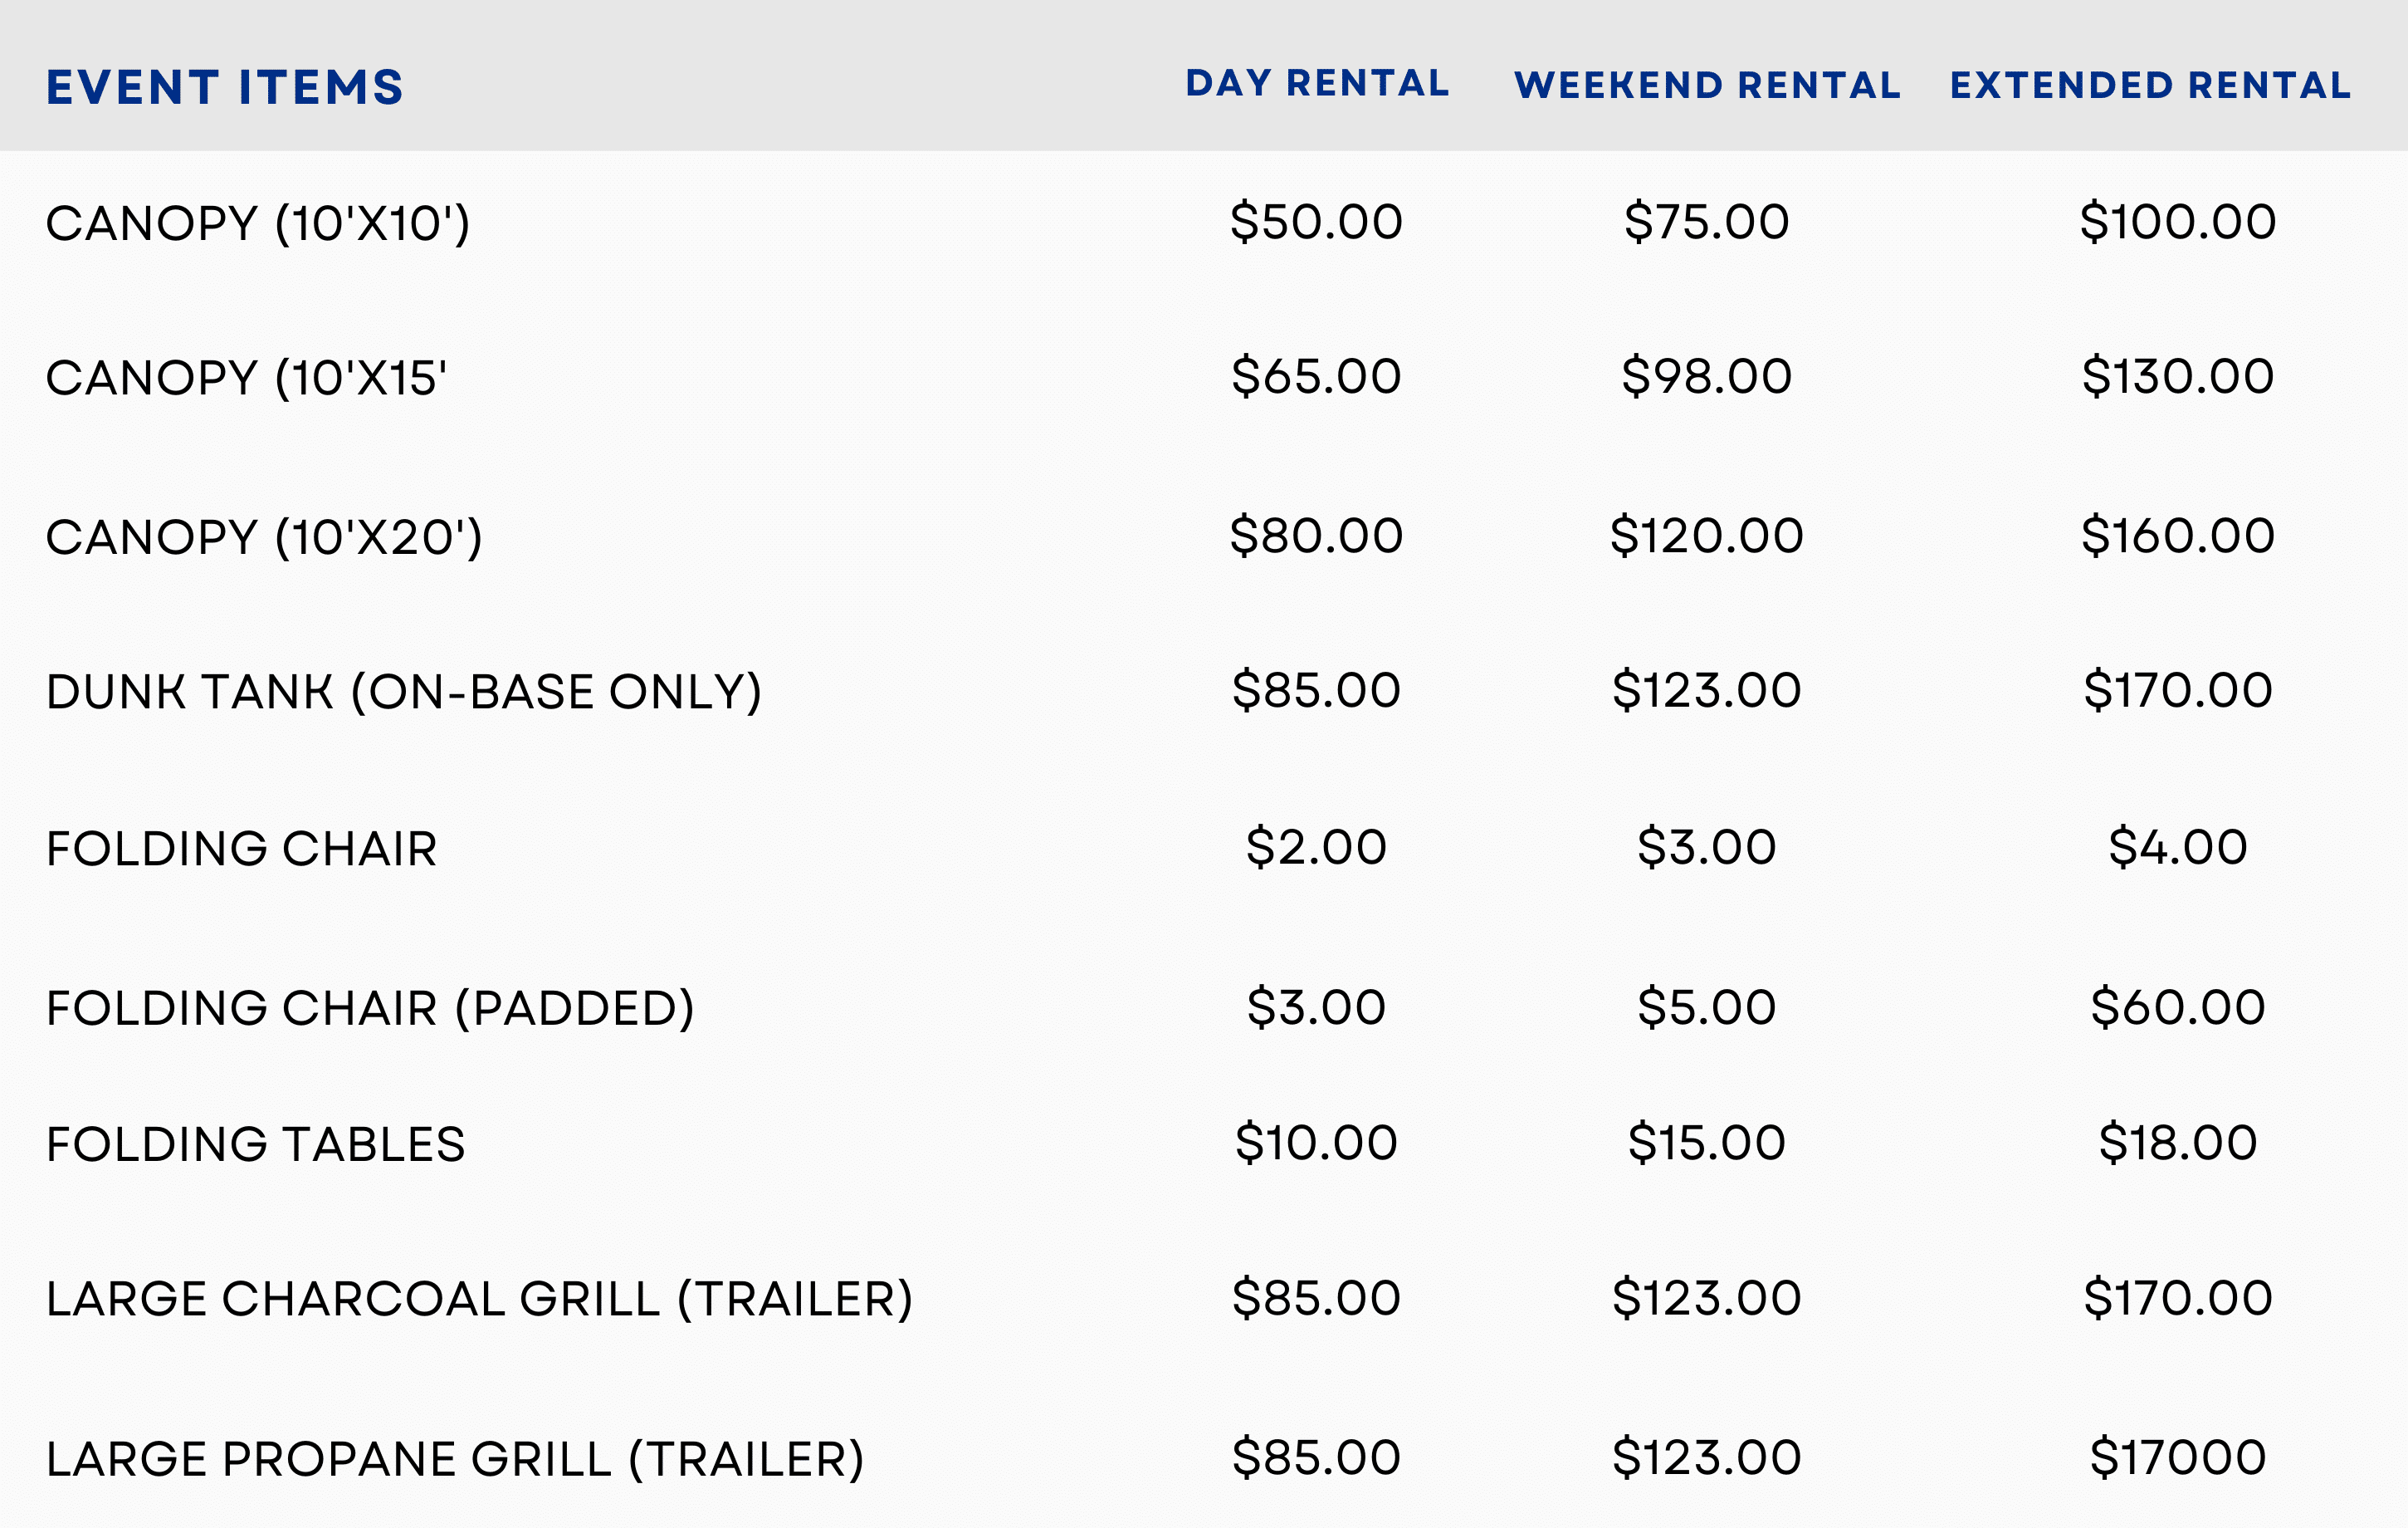Click the $60.00 padded chair extended price
2408x1528 pixels.
2177,1006
